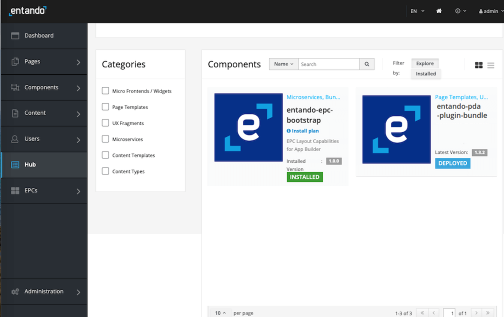Click the Components sidebar icon
This screenshot has height=317, width=504.
(x=14, y=87)
